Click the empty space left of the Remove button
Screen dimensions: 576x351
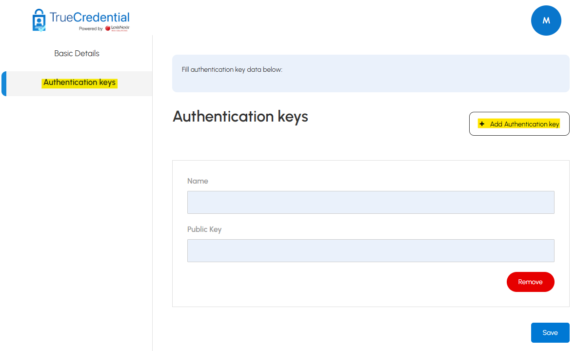click(x=341, y=282)
